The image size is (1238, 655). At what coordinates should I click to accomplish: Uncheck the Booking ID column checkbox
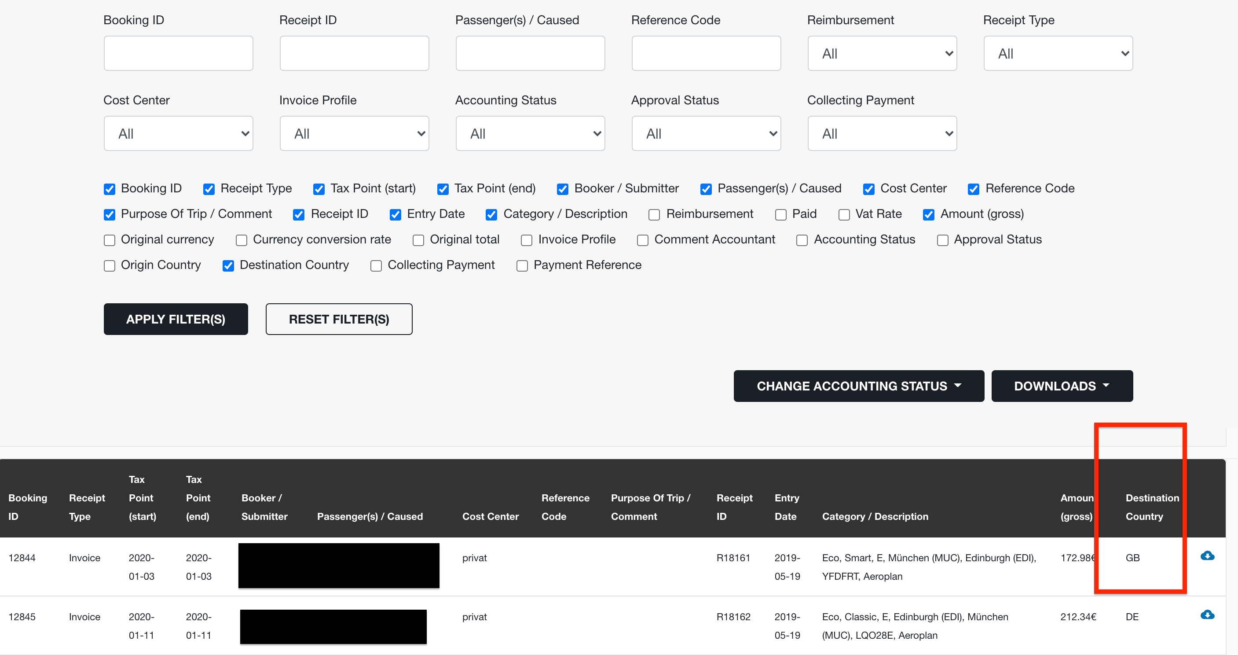(110, 189)
